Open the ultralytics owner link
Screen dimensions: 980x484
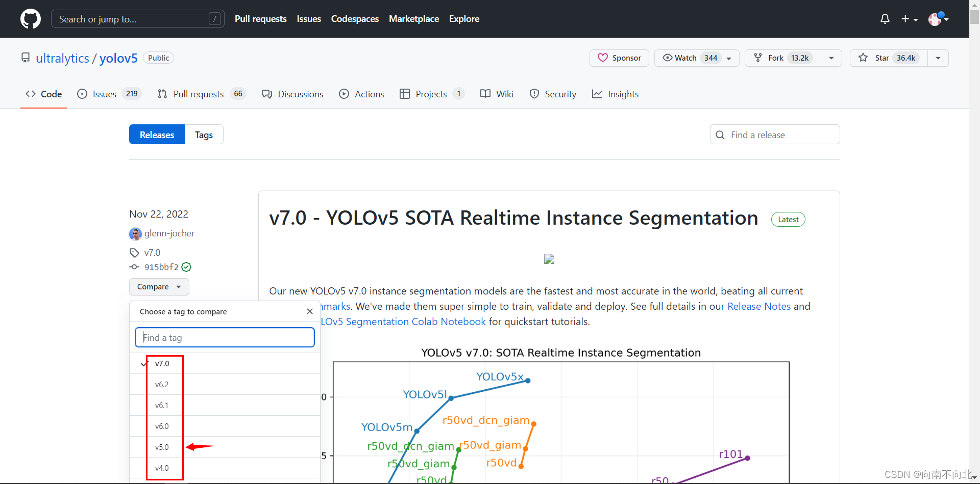tap(62, 58)
